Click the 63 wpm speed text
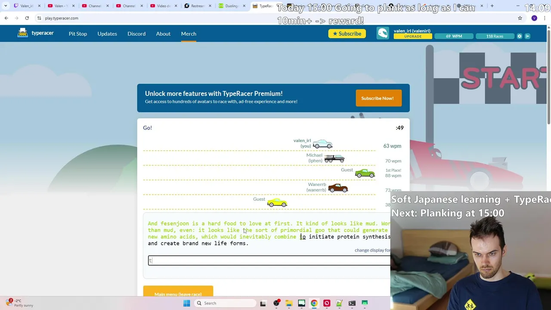Image resolution: width=551 pixels, height=310 pixels. (x=392, y=146)
